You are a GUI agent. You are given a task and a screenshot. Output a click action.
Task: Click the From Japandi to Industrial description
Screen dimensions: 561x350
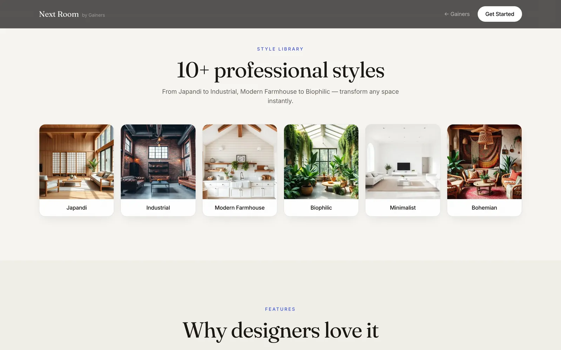[x=280, y=96]
